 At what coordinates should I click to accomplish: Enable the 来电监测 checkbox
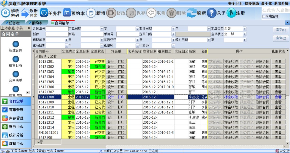(264, 16)
